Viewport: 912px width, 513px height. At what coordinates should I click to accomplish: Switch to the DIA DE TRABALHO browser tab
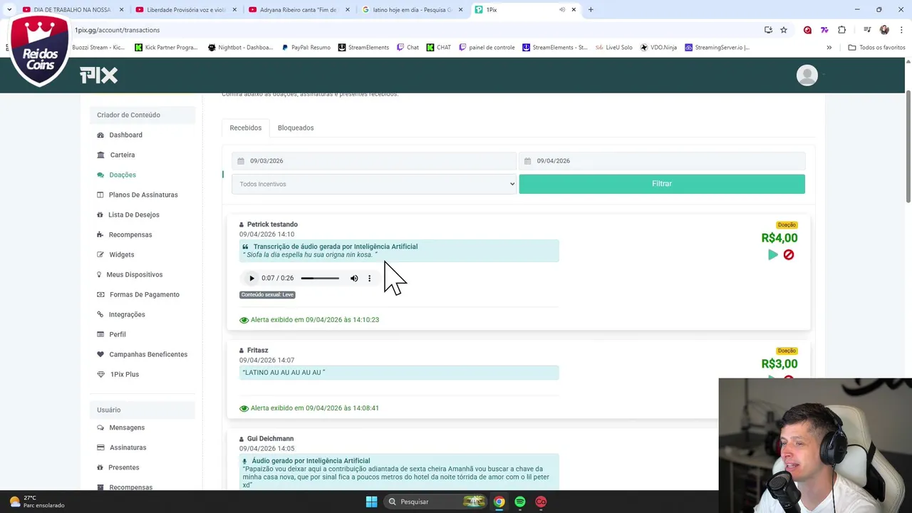coord(71,9)
